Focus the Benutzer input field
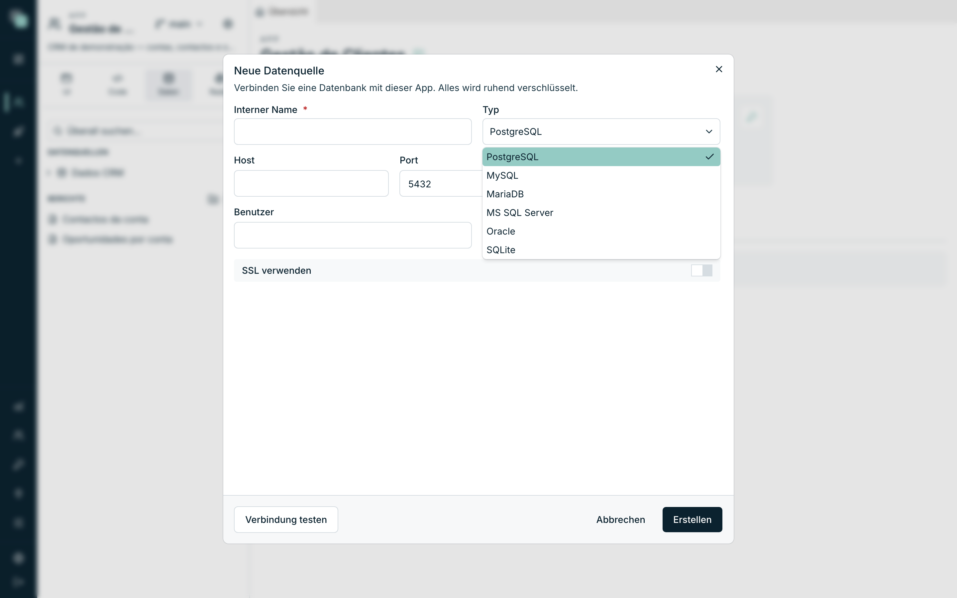 [352, 235]
